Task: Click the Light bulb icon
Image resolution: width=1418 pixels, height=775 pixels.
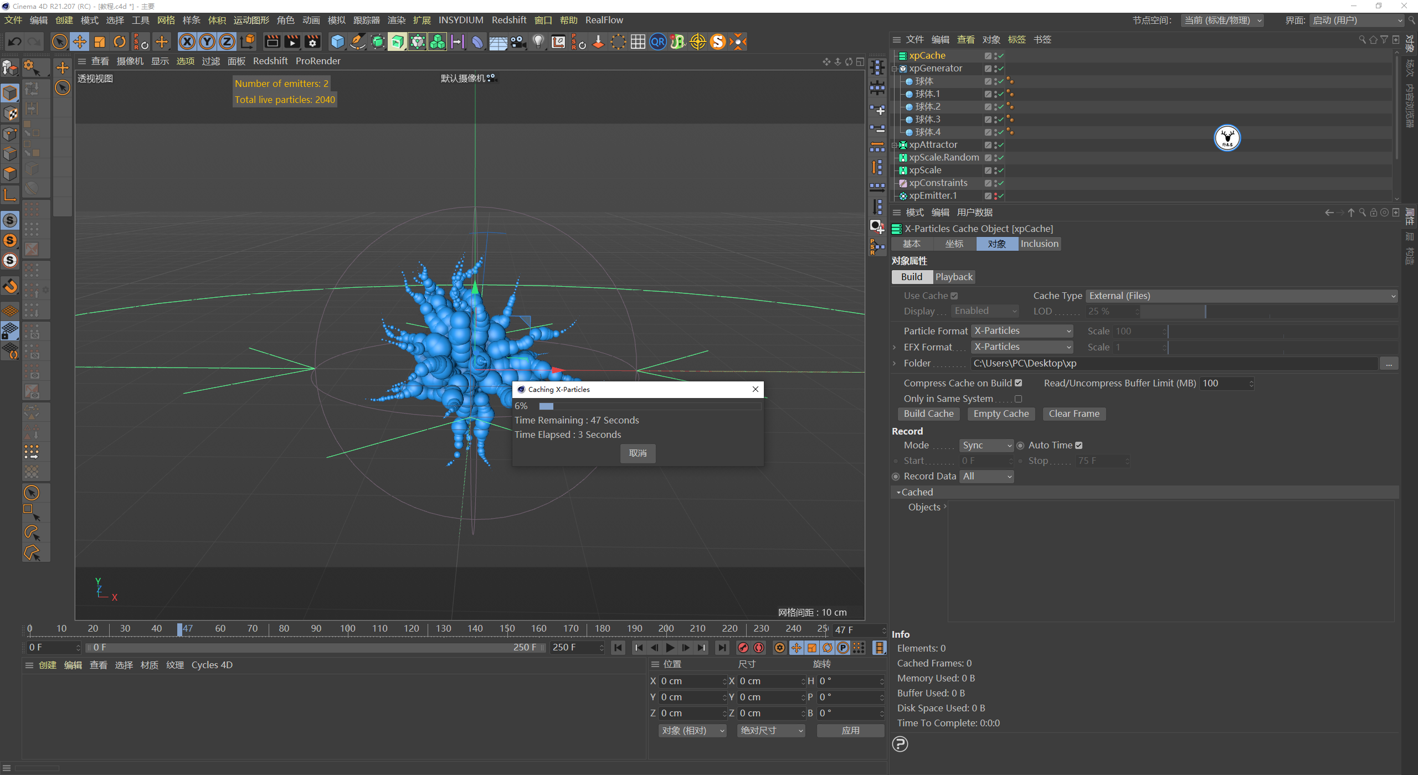Action: (538, 42)
